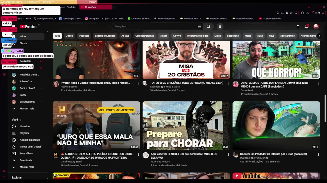Open browser Easy Setup sliders icon
This screenshot has width=327, height=183.
323,13
